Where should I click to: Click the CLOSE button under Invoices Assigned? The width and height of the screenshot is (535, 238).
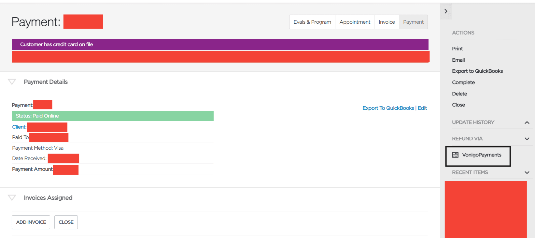(x=66, y=222)
